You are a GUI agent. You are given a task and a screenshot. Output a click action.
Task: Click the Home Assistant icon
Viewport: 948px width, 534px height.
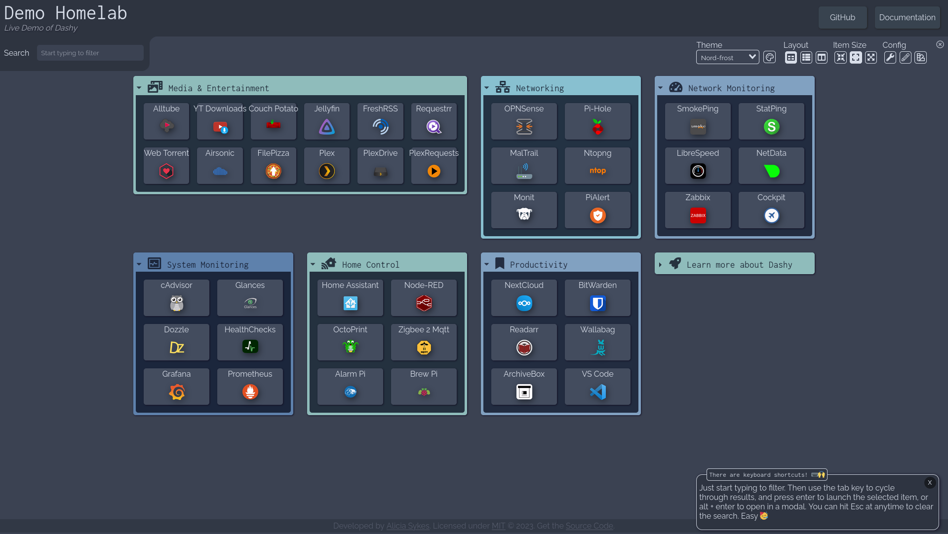tap(350, 303)
